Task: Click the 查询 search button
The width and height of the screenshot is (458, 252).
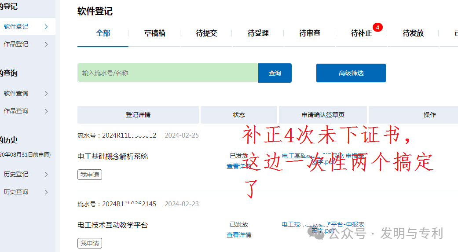Action: [275, 73]
